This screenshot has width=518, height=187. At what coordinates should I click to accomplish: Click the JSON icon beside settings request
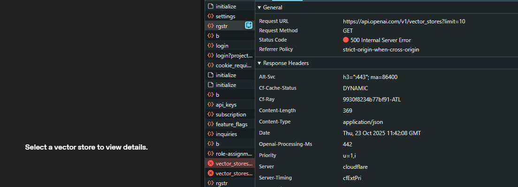(211, 16)
